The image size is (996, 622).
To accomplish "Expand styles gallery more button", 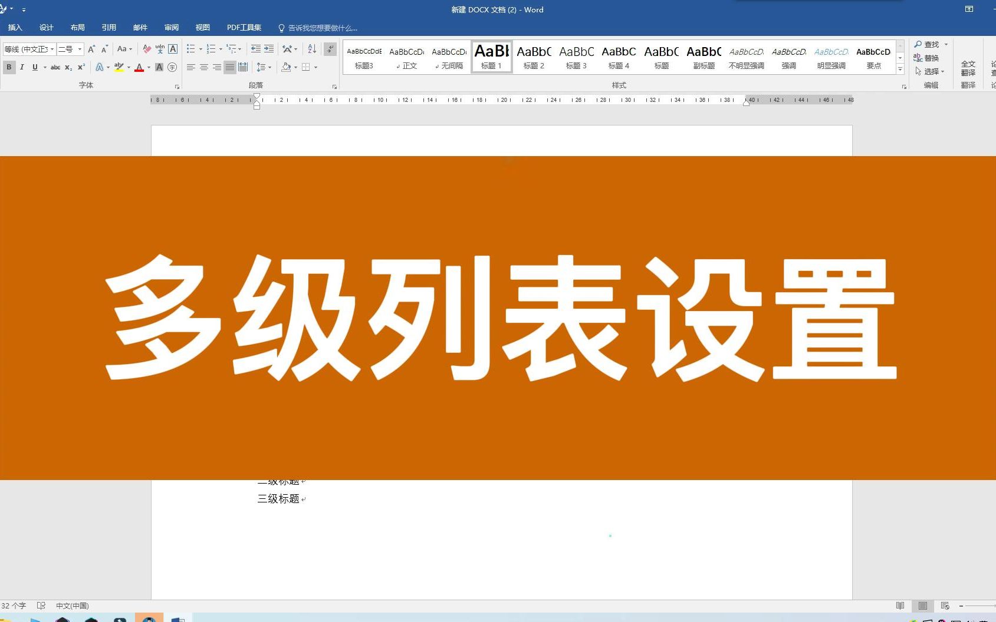I will [900, 70].
